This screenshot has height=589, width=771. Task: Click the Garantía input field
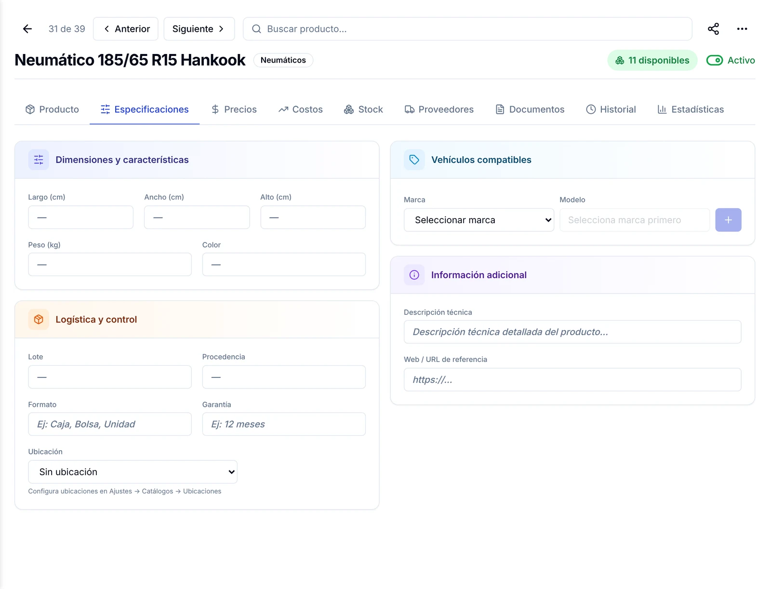click(x=284, y=424)
